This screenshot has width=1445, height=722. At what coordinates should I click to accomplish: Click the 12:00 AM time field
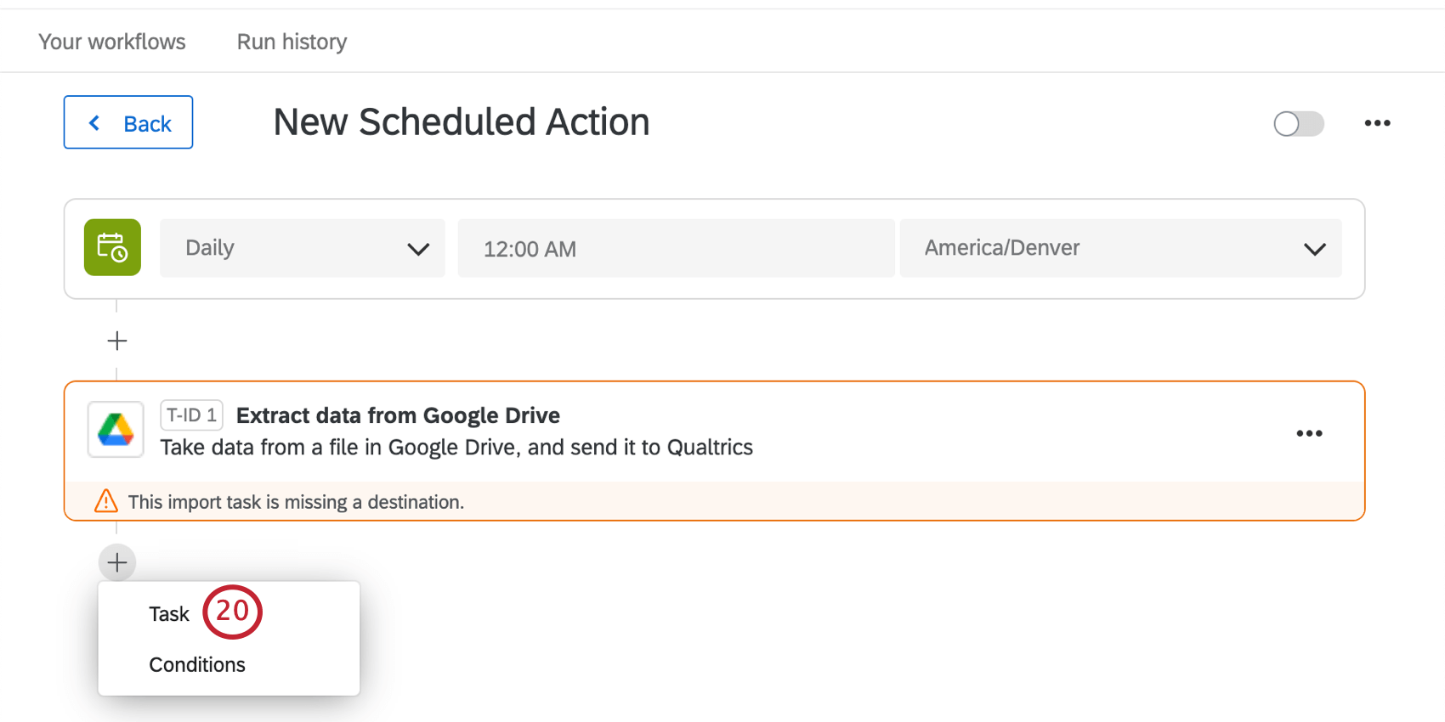(x=676, y=248)
